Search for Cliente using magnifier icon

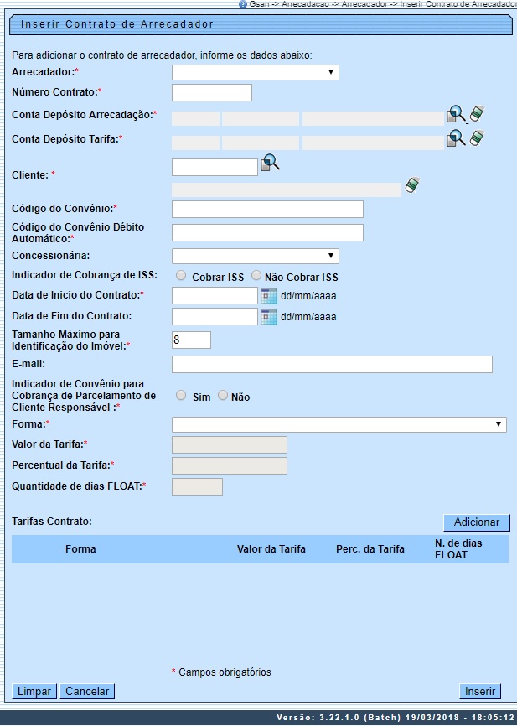pos(270,163)
